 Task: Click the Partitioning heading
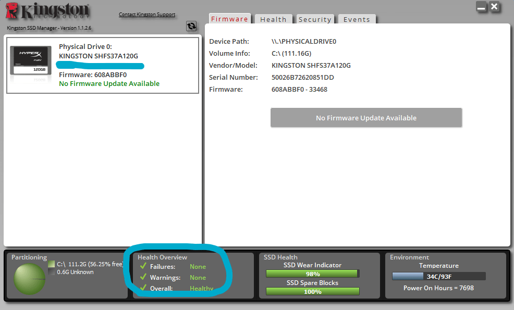tap(29, 257)
